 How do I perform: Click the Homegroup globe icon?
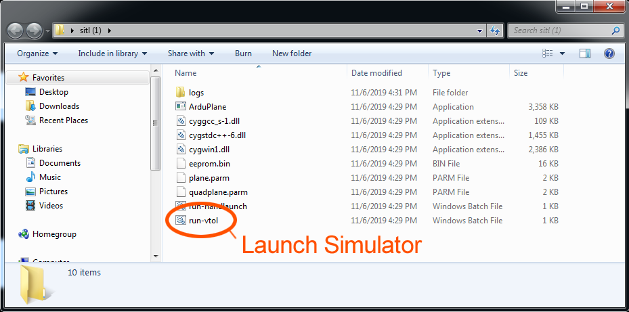pos(24,234)
